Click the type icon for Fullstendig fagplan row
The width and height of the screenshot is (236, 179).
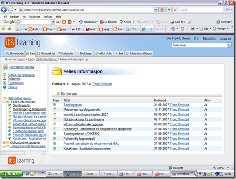pos(54,138)
